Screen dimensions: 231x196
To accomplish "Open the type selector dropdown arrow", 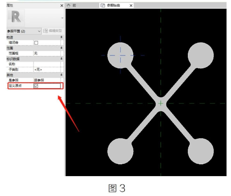I will [62, 18].
